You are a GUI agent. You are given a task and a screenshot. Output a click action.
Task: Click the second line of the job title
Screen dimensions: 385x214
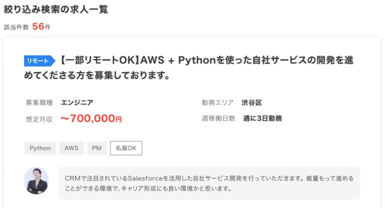pyautogui.click(x=97, y=75)
